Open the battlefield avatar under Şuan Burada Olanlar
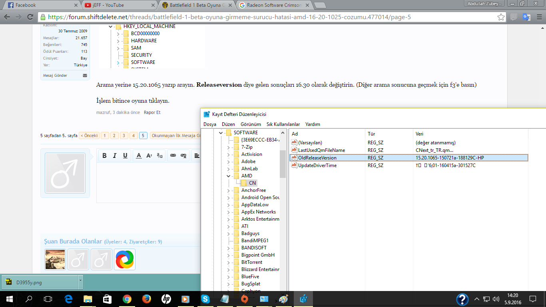546x307 pixels. click(55, 259)
